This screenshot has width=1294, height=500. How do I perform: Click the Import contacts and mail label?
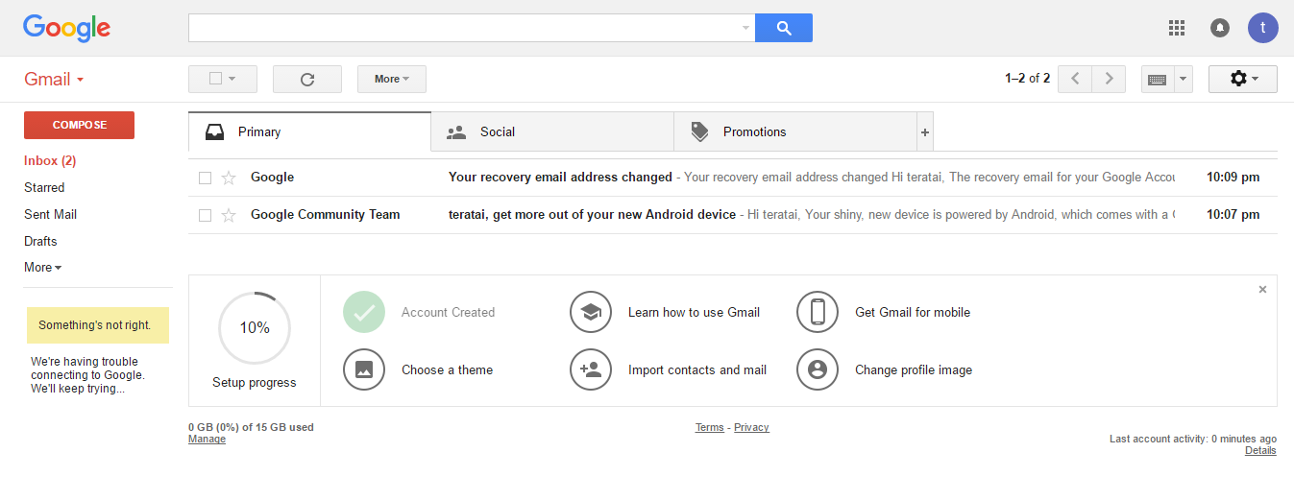[x=697, y=369]
